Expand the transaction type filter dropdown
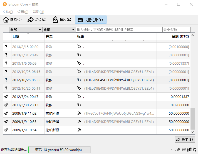198x154 pixels. tap(59, 30)
